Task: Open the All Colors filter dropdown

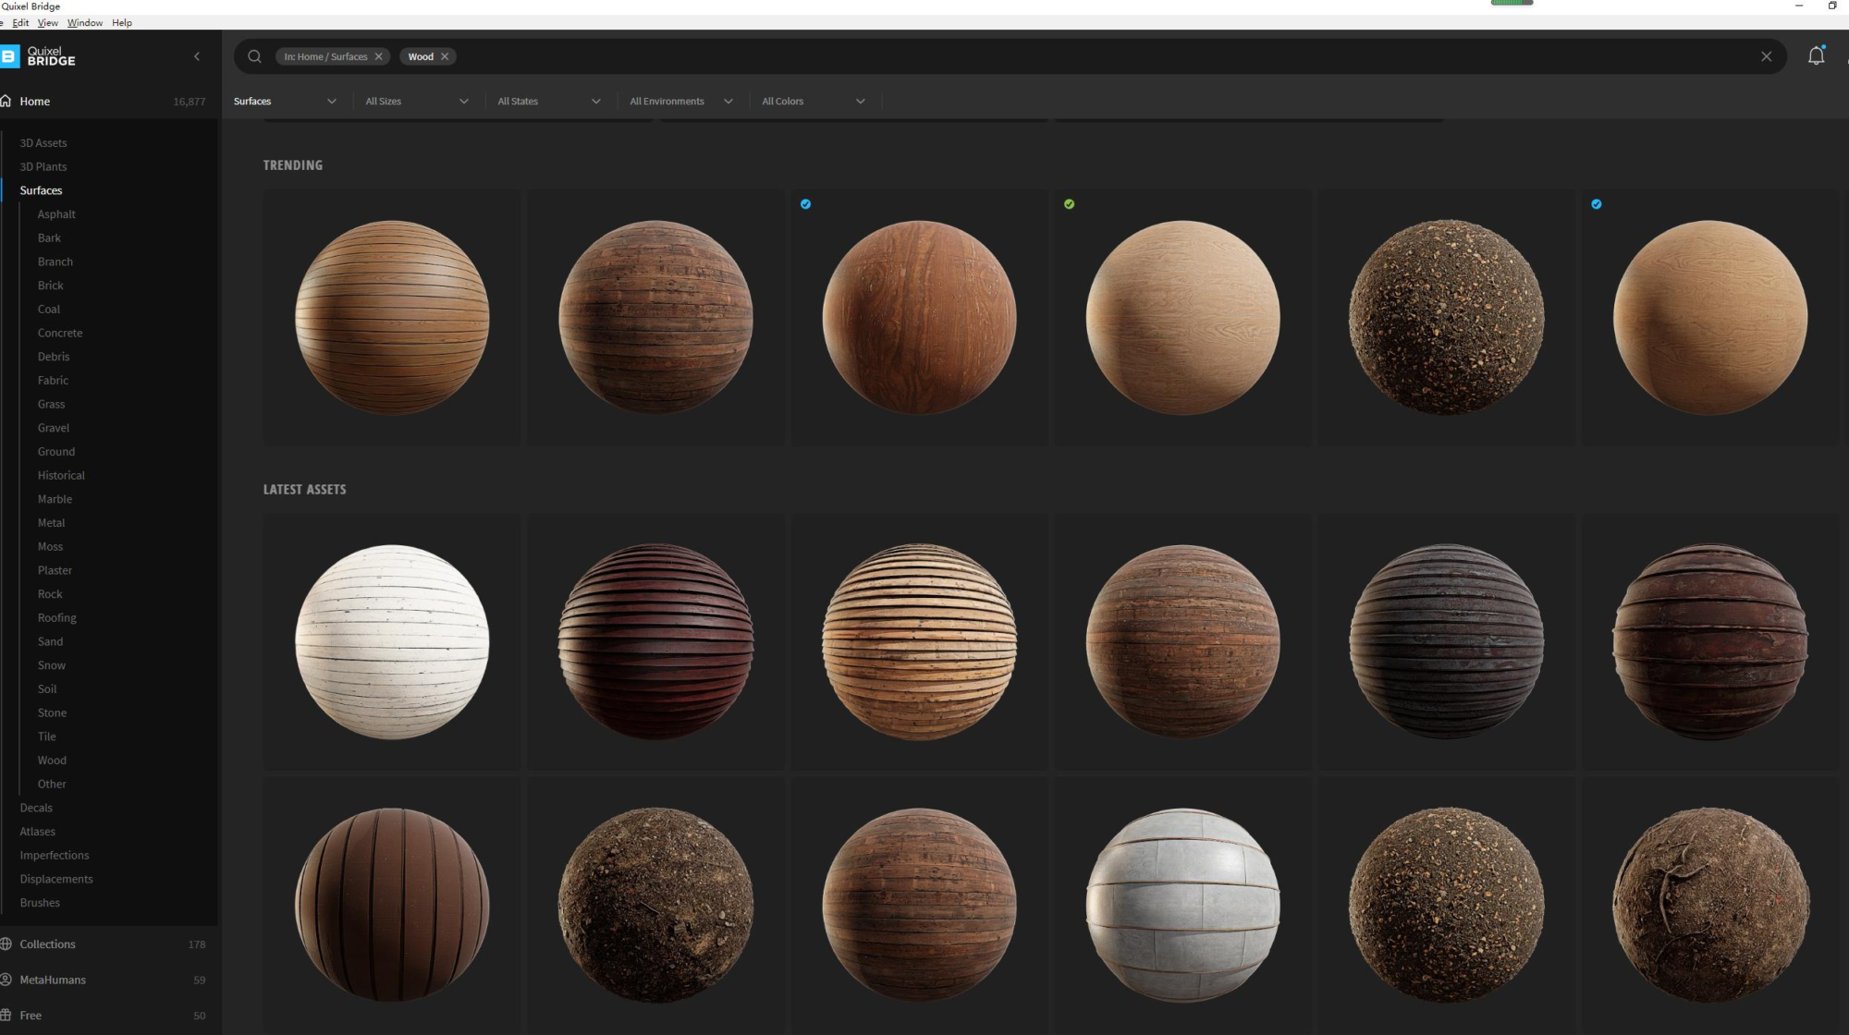Action: pyautogui.click(x=814, y=102)
